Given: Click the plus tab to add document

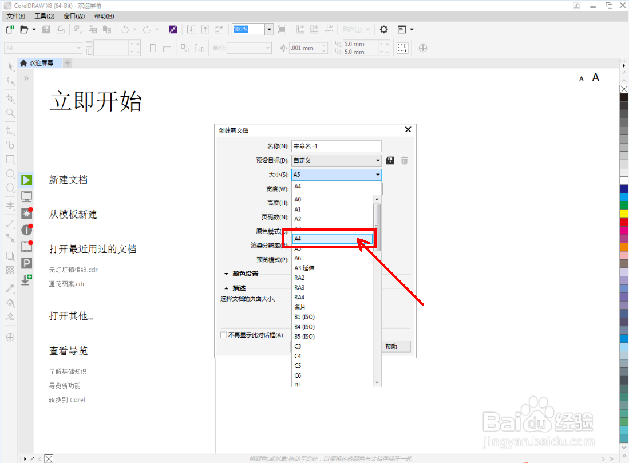Looking at the screenshot, I should click(x=68, y=63).
